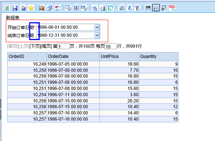Select date cell 1996-07-05 00:00:00

(x=73, y=64)
